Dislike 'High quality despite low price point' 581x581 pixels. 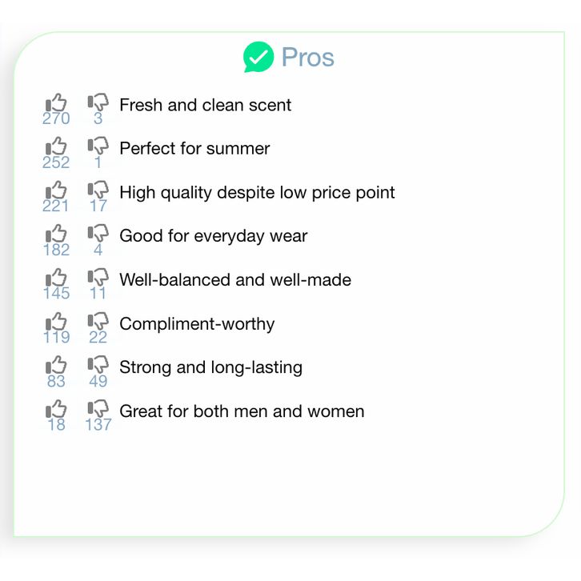point(98,191)
